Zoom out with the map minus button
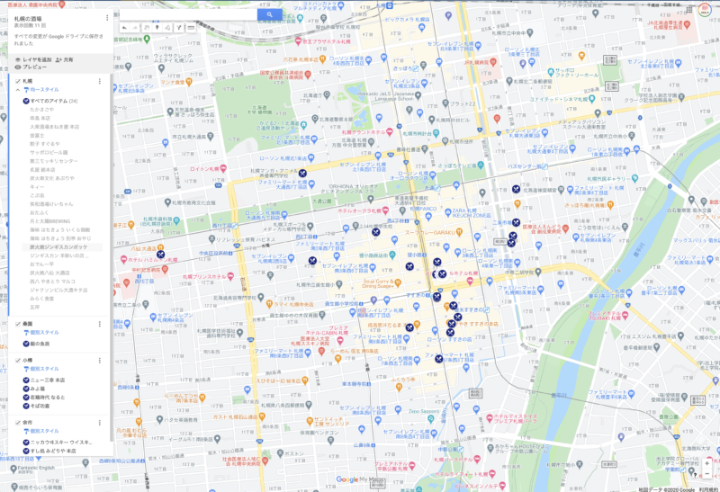Image resolution: width=720 pixels, height=492 pixels. click(x=706, y=473)
